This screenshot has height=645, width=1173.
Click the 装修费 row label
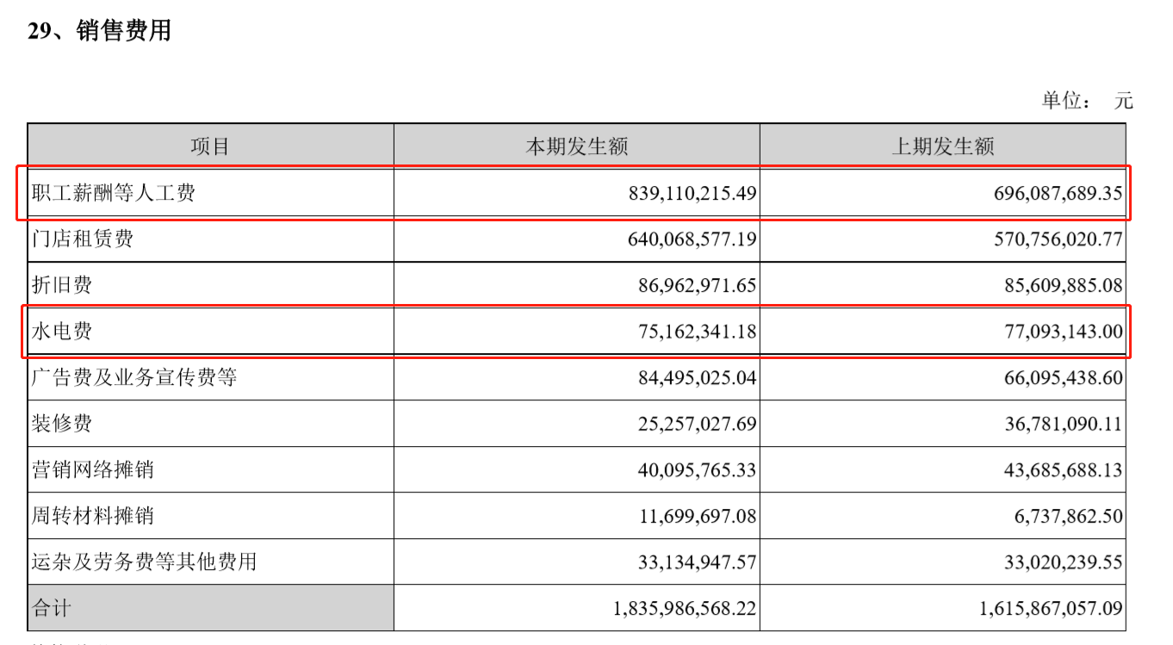point(62,423)
